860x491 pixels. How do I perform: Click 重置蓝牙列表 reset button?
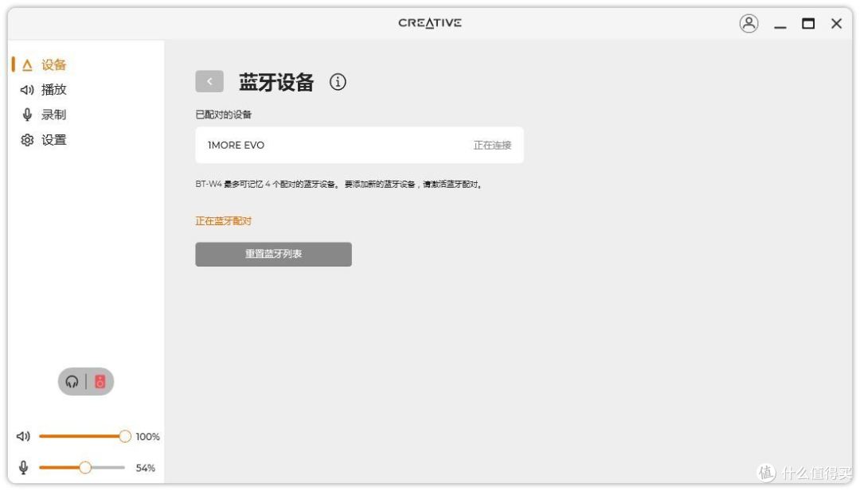click(273, 255)
